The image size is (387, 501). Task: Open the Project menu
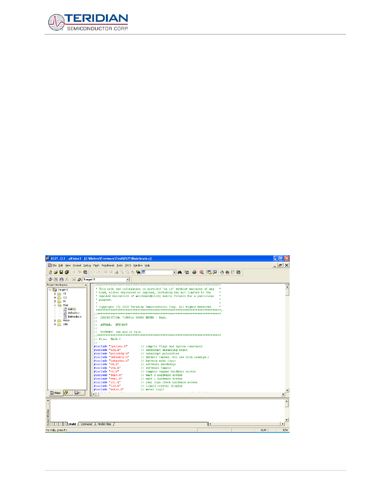(77, 265)
